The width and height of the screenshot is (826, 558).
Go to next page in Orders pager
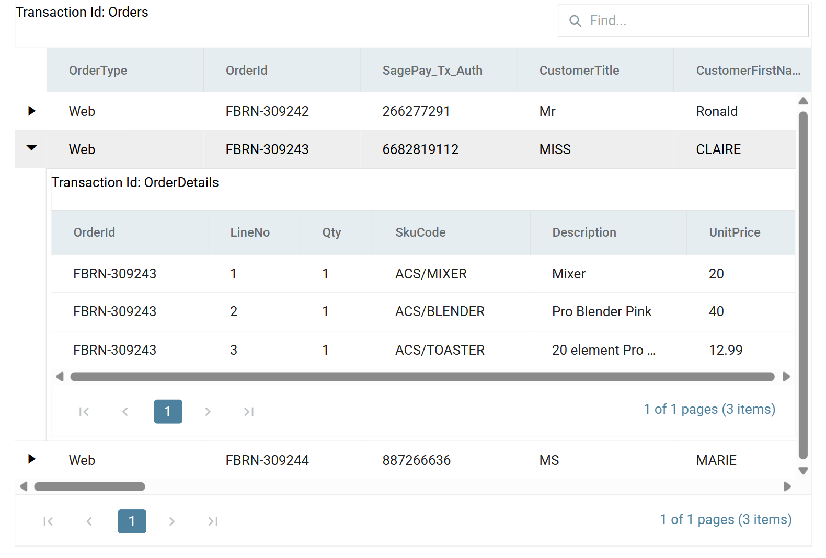point(171,521)
